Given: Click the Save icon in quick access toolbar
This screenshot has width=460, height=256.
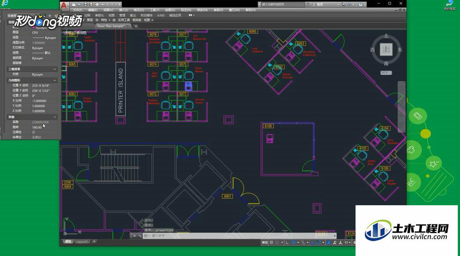Looking at the screenshot, I should (x=85, y=4).
